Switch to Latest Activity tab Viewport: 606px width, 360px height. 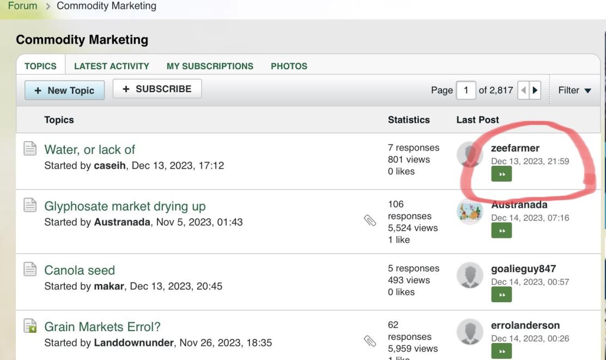(x=111, y=66)
